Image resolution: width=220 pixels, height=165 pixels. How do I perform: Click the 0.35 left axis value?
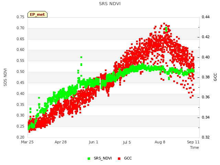[21, 104]
